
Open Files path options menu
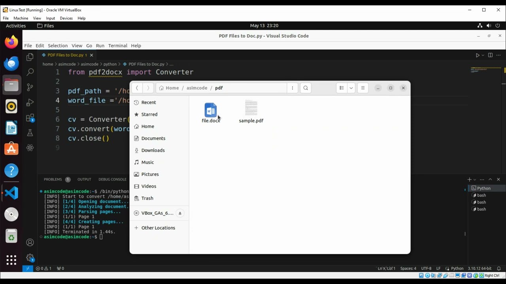(293, 88)
